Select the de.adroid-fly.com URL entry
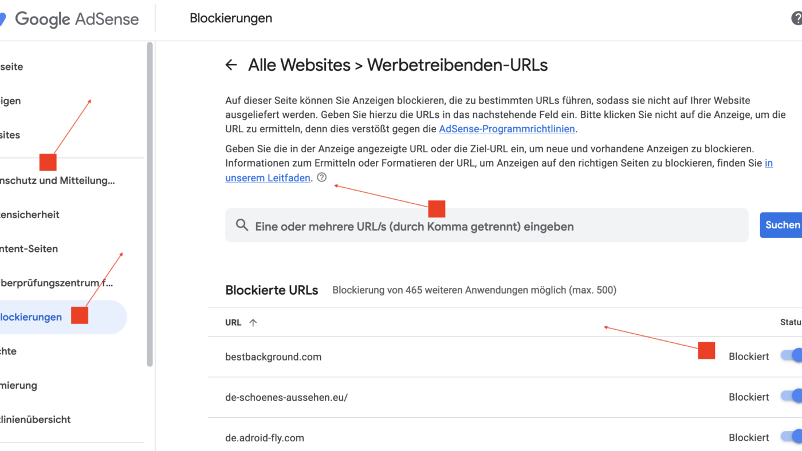Screen dimensions: 802x451 pyautogui.click(x=265, y=437)
